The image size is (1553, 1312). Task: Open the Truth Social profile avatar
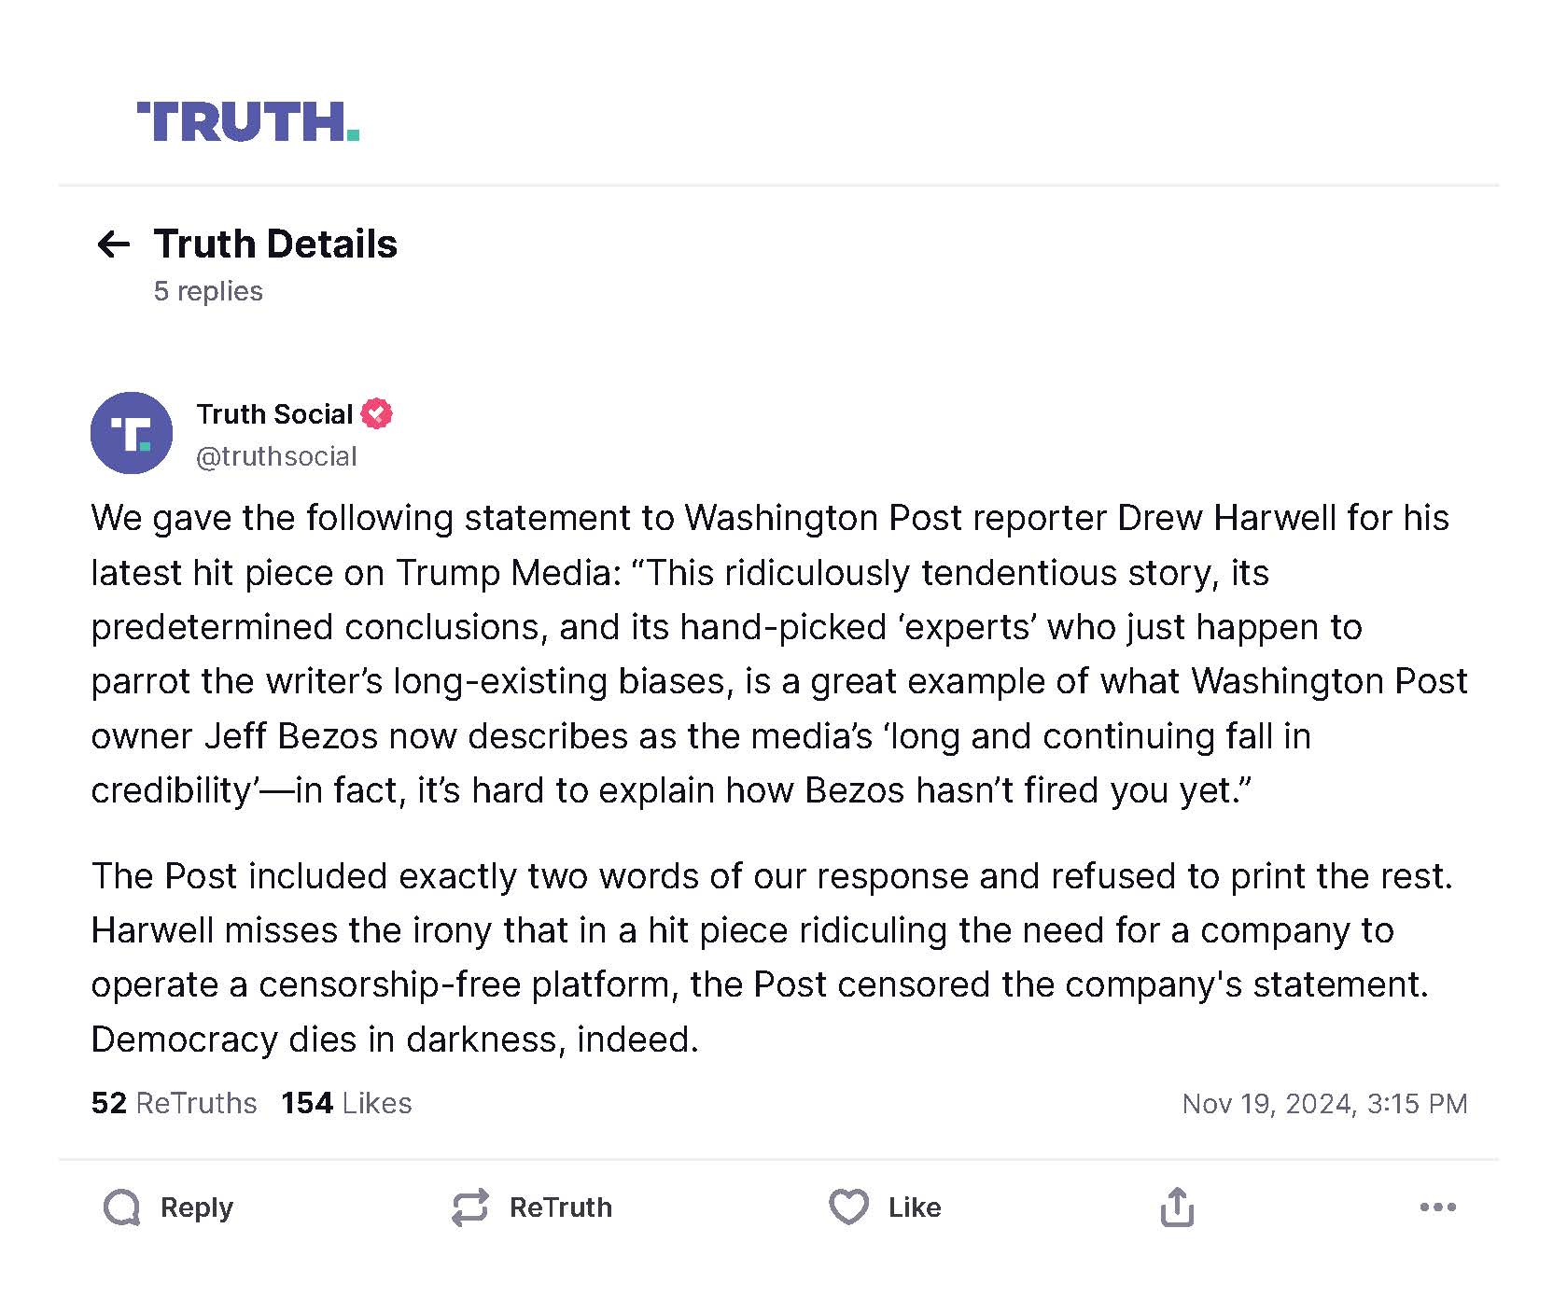pyautogui.click(x=132, y=433)
